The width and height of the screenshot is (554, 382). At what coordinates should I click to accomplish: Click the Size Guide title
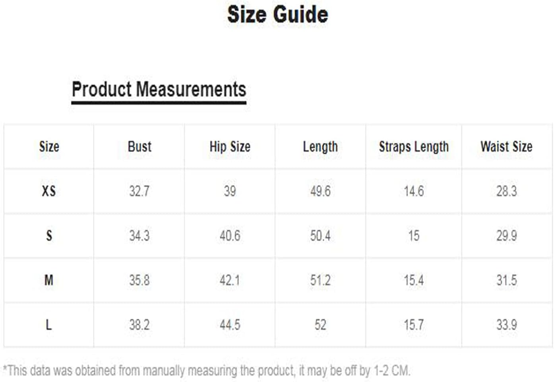click(277, 15)
